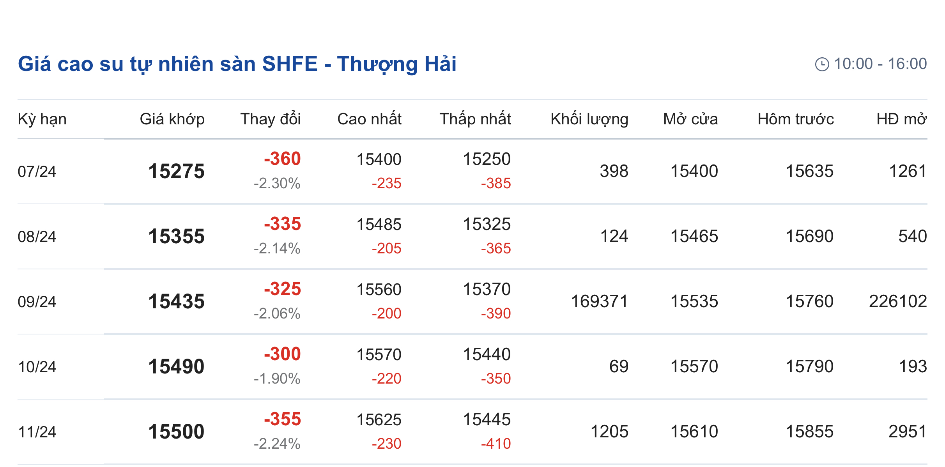Click the "Mở cửa" column header
Image resolution: width=945 pixels, height=467 pixels.
(x=690, y=119)
